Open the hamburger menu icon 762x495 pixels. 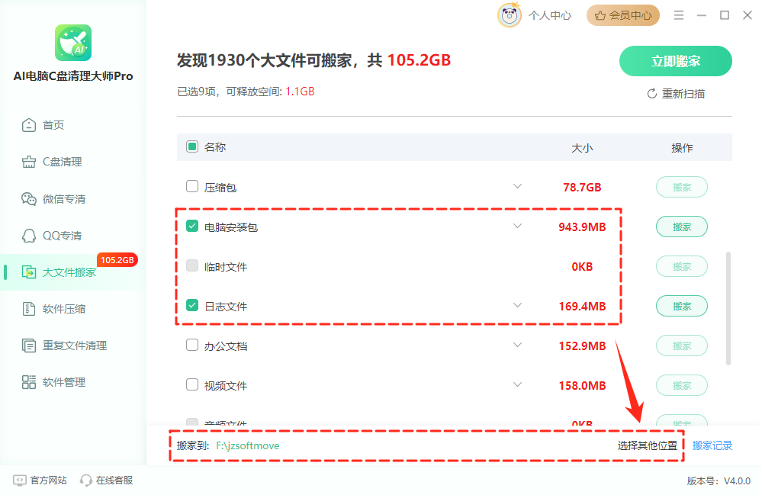[679, 15]
